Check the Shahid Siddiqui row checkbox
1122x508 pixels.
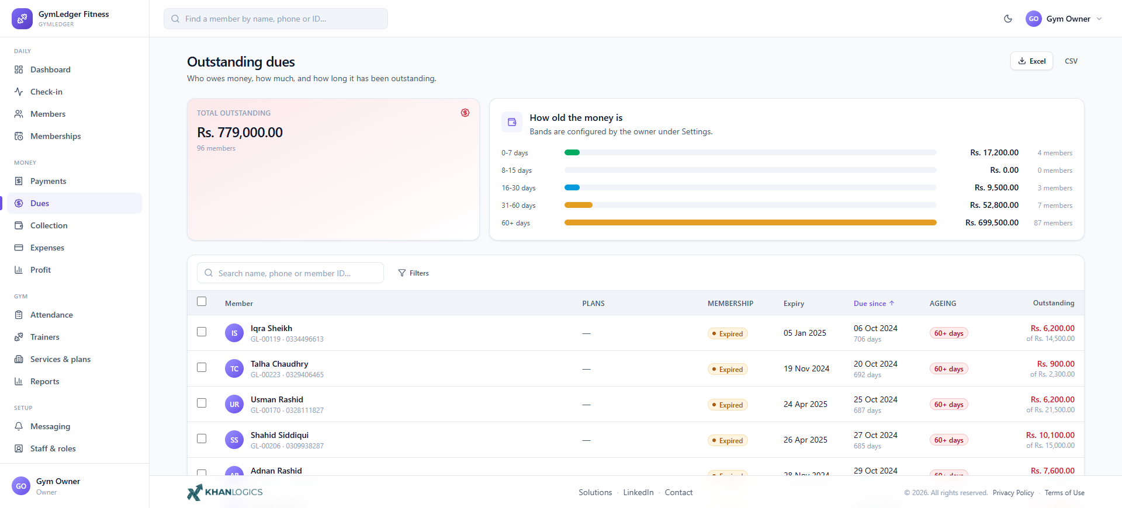click(202, 439)
